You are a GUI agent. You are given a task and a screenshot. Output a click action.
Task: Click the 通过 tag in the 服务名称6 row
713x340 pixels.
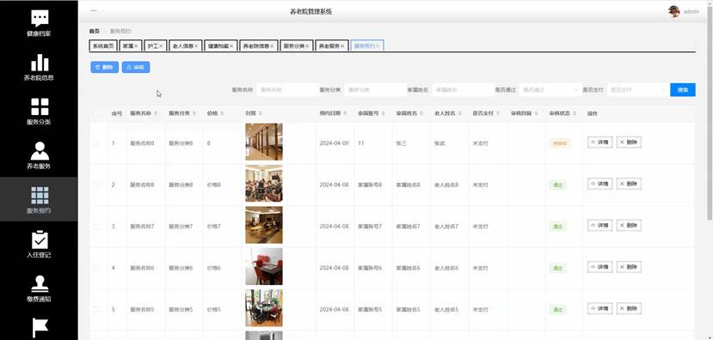point(557,268)
